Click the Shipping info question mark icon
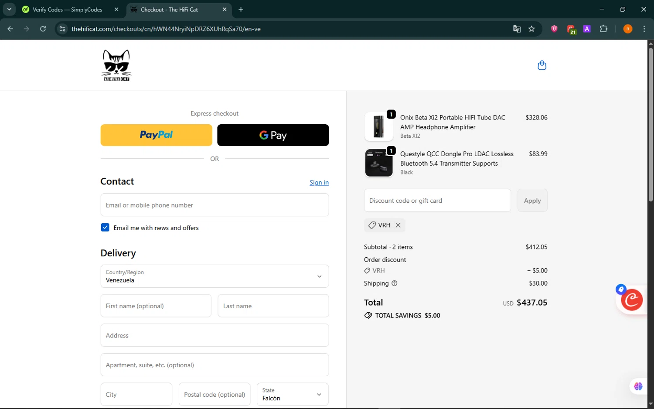The height and width of the screenshot is (409, 654). (395, 283)
